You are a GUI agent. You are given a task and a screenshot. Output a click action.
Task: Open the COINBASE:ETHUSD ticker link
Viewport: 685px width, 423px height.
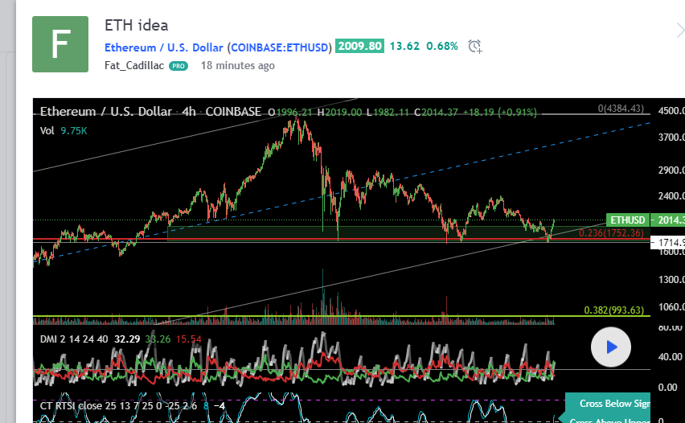(280, 47)
